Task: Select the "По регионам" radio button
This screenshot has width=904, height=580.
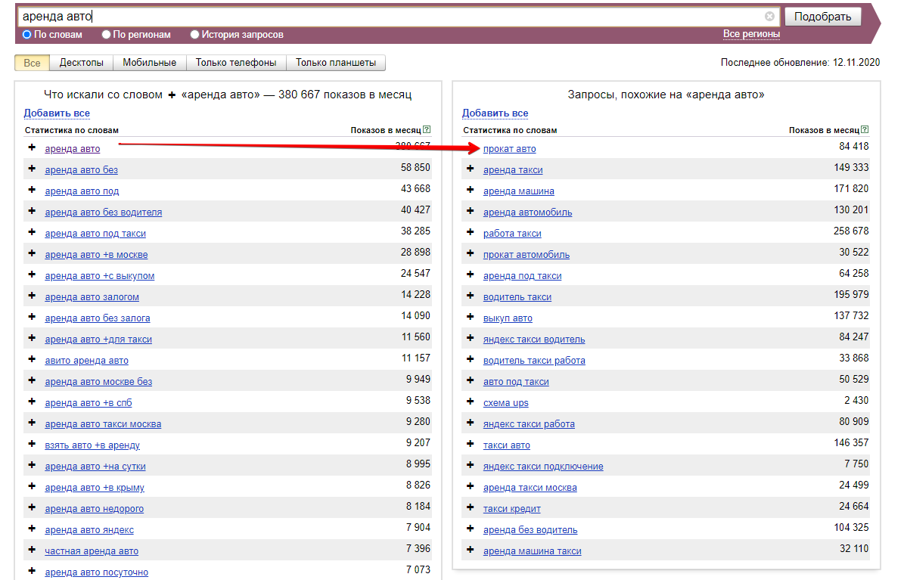Action: point(105,34)
